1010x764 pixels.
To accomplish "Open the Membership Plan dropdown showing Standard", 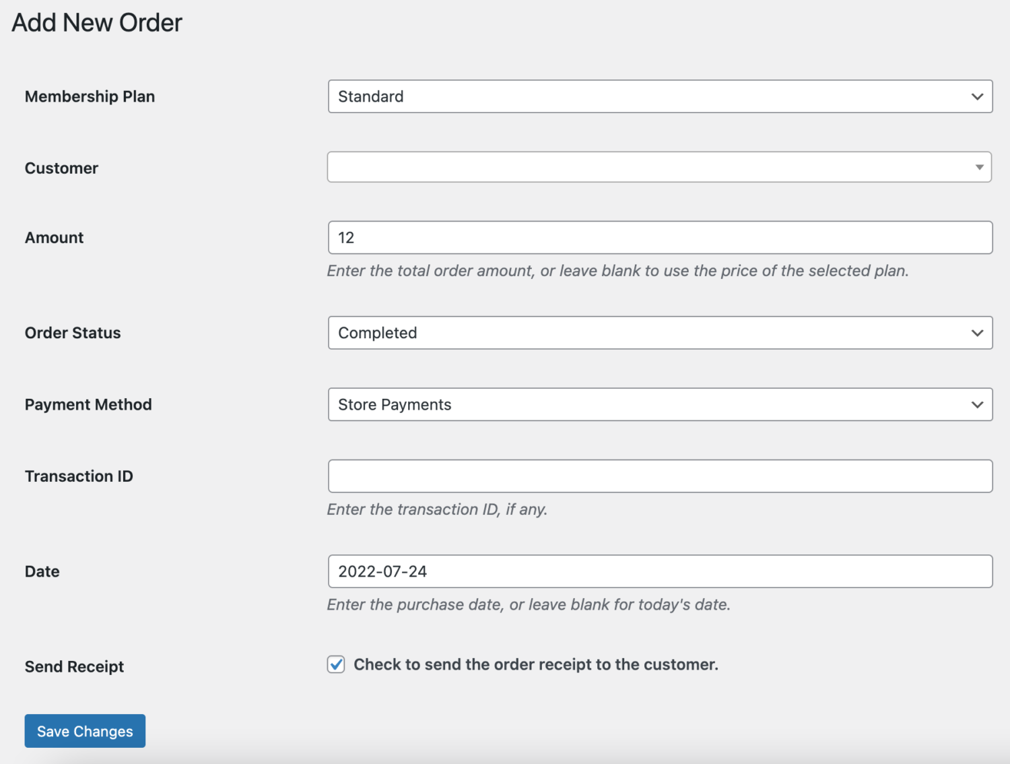I will [x=660, y=96].
